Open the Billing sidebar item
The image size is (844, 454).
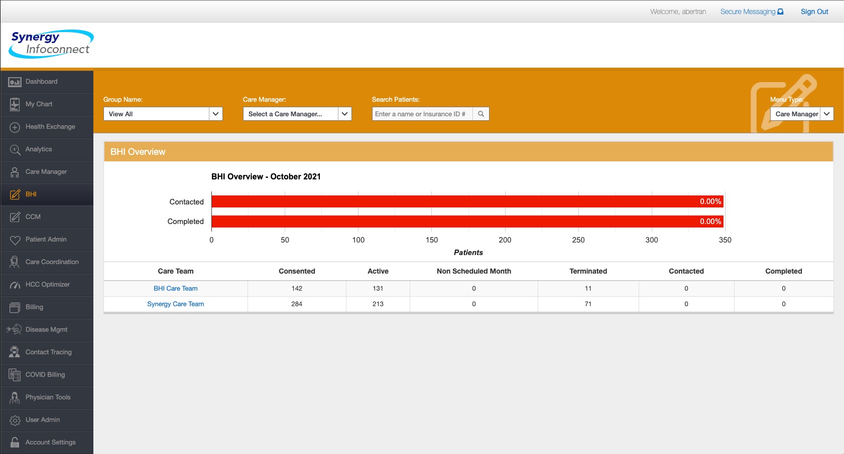(47, 307)
